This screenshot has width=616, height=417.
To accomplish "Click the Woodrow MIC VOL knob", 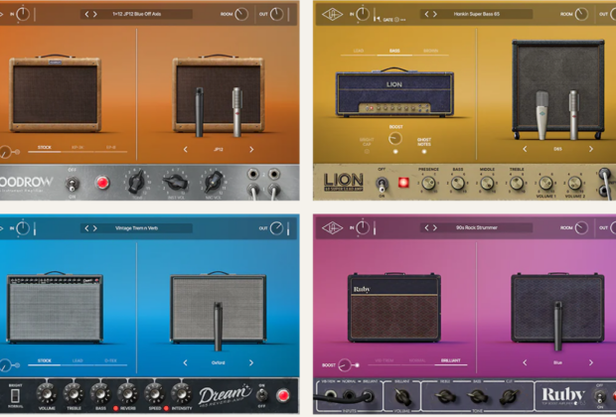I will [214, 182].
